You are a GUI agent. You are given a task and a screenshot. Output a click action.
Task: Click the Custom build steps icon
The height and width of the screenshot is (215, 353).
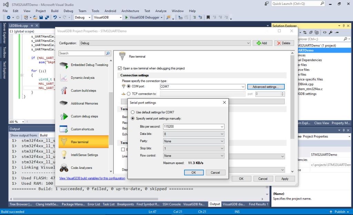click(x=64, y=90)
